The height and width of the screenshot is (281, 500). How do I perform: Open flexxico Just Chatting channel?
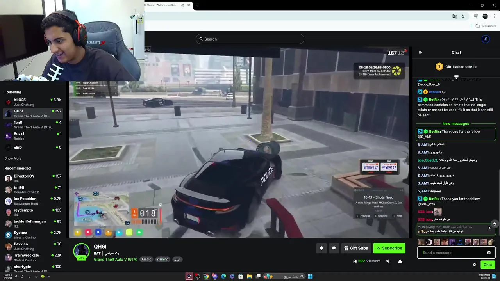[33, 246]
